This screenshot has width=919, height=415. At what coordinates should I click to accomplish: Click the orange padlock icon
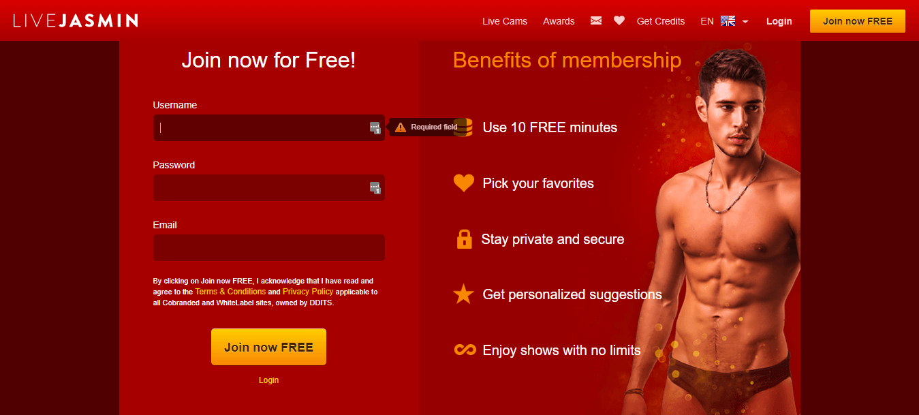(x=464, y=239)
